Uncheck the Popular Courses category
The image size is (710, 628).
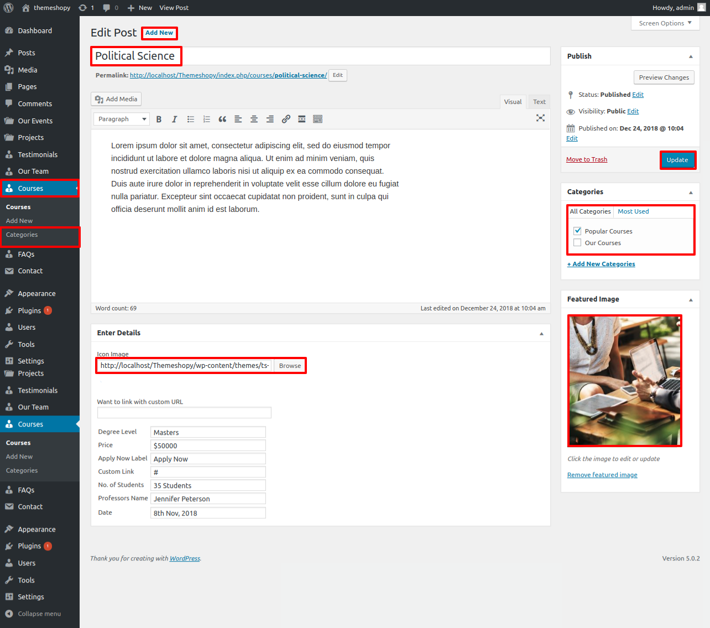(577, 231)
